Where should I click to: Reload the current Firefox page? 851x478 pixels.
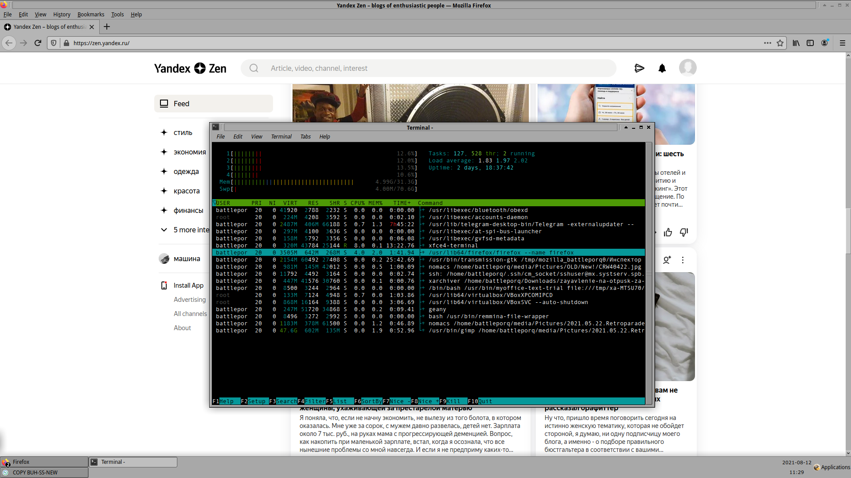point(38,43)
